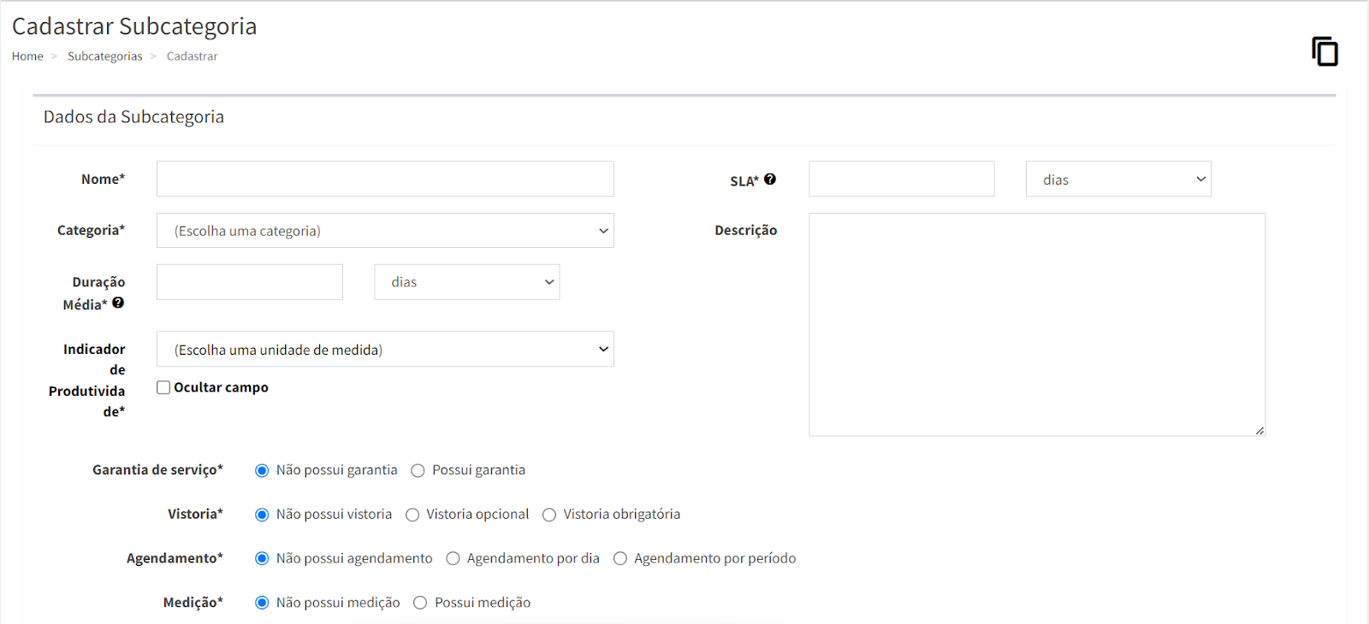Select Agendamento por período option
The image size is (1369, 624).
620,559
